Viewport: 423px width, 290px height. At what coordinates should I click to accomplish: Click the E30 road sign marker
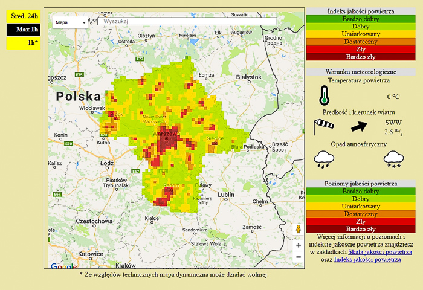68,144
